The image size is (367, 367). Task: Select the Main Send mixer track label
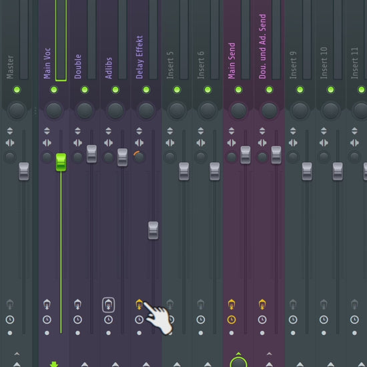(x=232, y=61)
